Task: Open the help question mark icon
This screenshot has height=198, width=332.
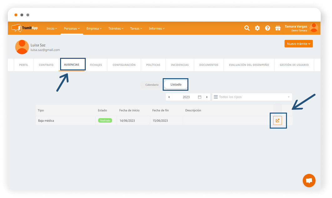Action: pos(268,28)
